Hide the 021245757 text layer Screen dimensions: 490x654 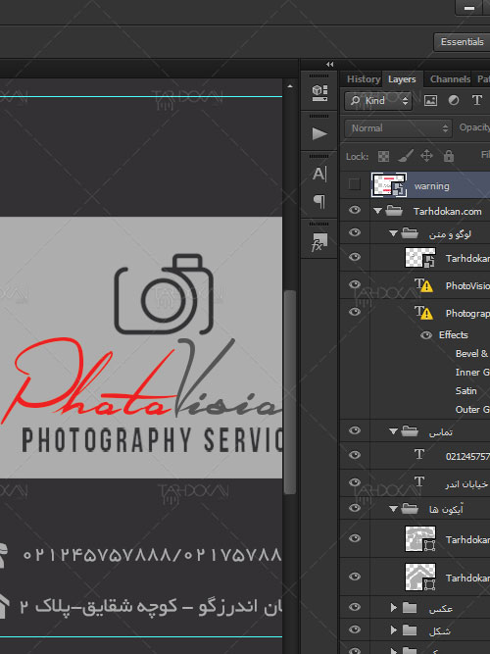[x=355, y=455]
